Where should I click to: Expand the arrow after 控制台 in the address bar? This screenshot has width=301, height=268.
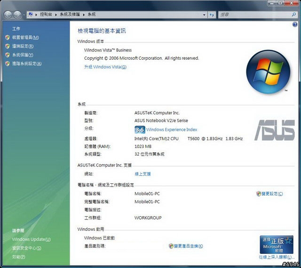point(56,15)
